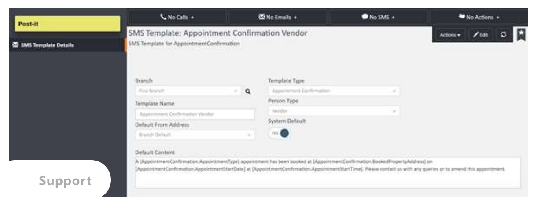Expand the Template Type dropdown
Screen dimensions: 534x201
334,91
